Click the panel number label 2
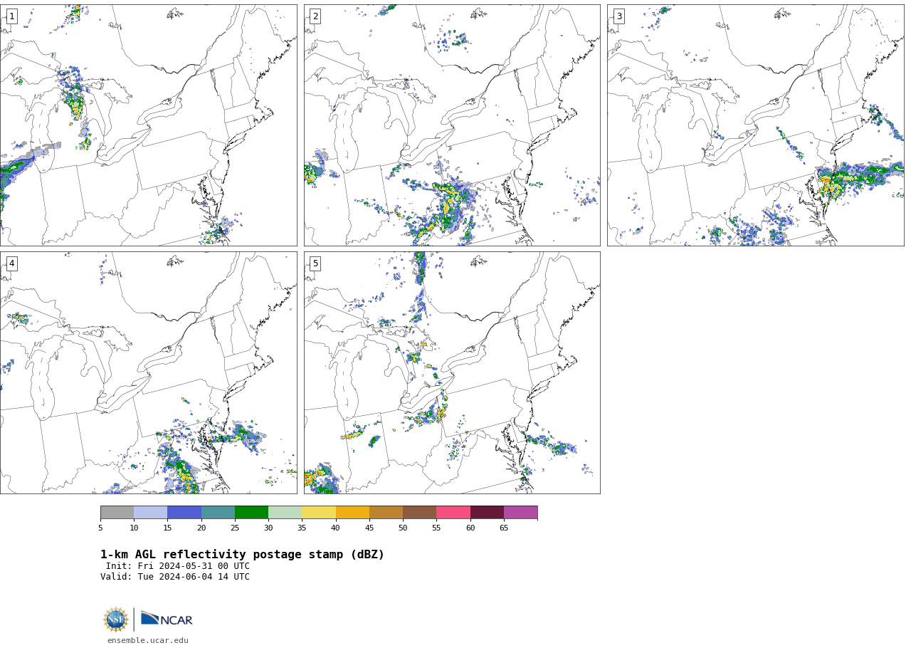Viewport: 911px width, 648px height. [315, 16]
